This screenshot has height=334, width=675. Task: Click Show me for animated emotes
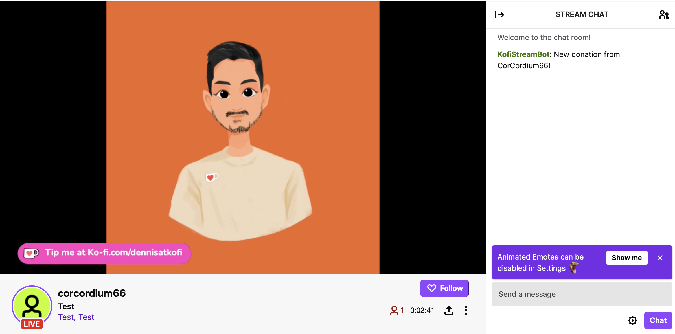click(627, 257)
